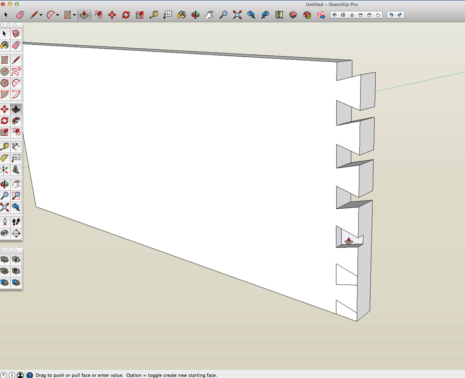
Task: Open the Pencil line tool dropdown arrow
Action: (41, 15)
